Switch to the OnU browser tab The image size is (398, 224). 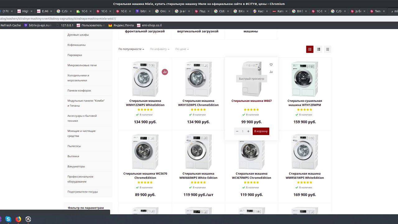(x=163, y=11)
